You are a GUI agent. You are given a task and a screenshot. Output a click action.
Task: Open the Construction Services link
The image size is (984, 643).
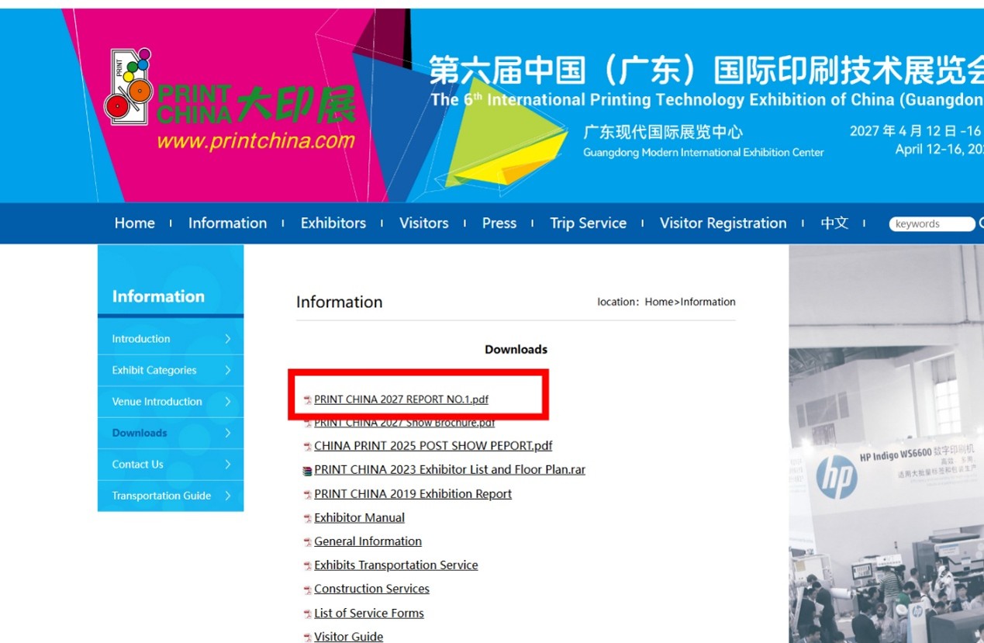(x=372, y=589)
